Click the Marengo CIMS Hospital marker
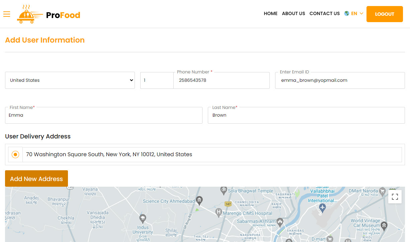Image resolution: width=410 pixels, height=242 pixels. coord(219,212)
